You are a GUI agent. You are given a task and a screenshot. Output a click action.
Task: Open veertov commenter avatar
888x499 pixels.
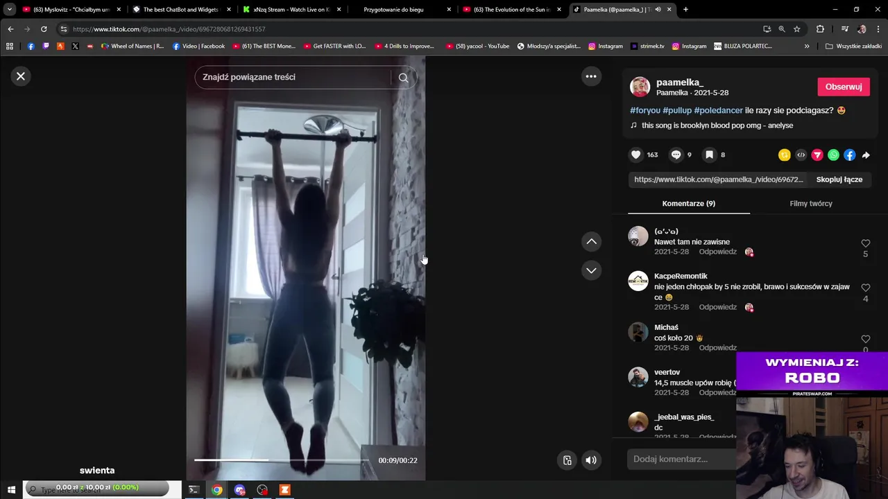(x=638, y=377)
